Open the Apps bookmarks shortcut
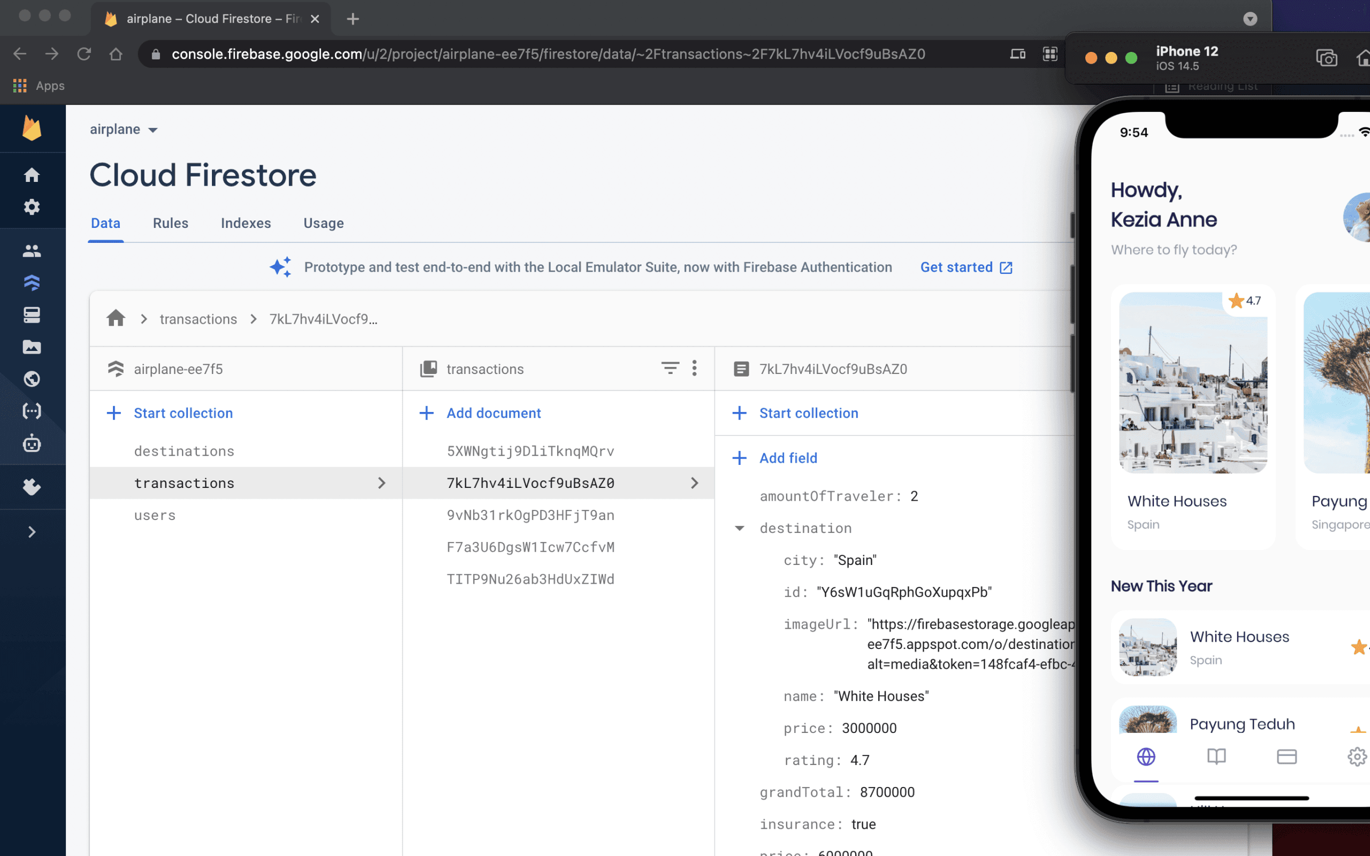Screen dimensions: 1370x856 tap(39, 86)
